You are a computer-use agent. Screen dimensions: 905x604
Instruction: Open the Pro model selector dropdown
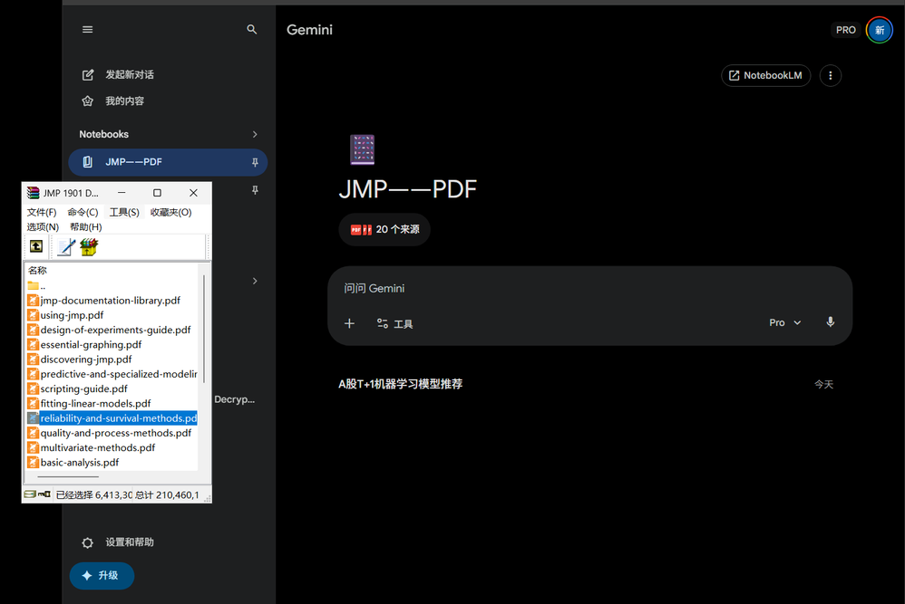coord(785,322)
